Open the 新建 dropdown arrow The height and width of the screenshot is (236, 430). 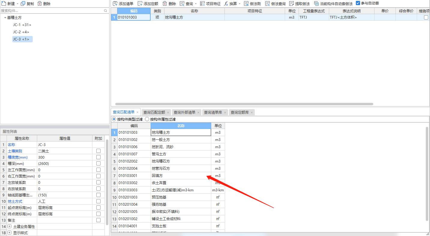(x=17, y=4)
